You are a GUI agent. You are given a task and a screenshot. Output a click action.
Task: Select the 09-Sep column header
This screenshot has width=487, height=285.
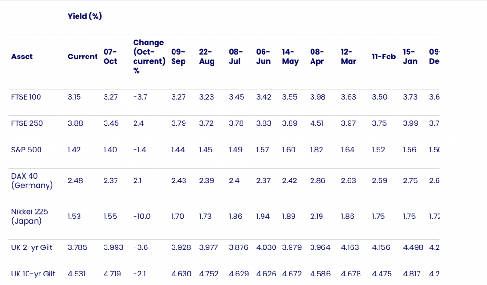click(x=178, y=57)
